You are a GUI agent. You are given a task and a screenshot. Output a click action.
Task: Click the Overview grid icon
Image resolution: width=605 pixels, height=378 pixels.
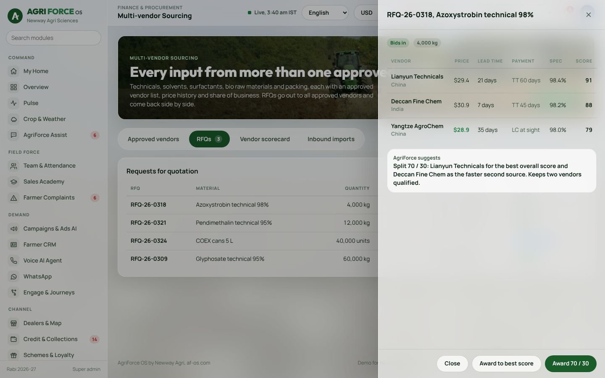pos(14,87)
